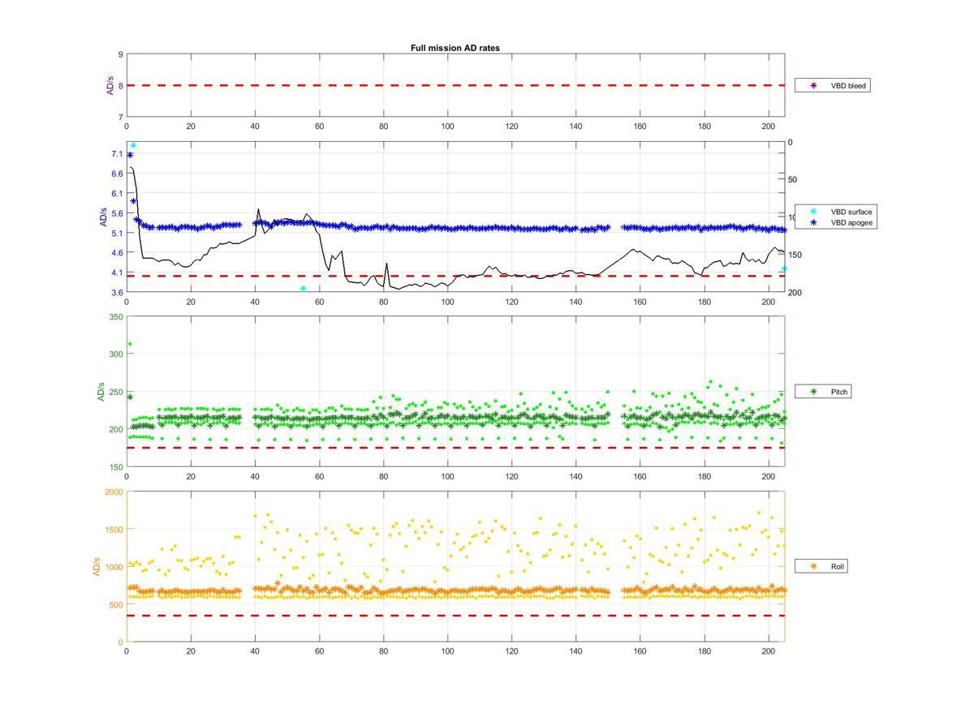Click the 'Full mission AD rates' title

(455, 48)
